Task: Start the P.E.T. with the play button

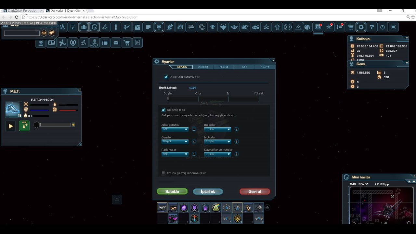Action: [10, 126]
